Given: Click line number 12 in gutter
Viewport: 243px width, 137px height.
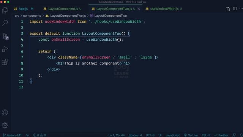Looking at the screenshot, I should [21, 87].
